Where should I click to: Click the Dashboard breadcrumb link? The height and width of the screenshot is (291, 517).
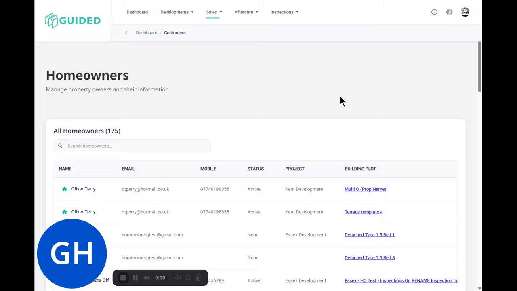point(146,33)
